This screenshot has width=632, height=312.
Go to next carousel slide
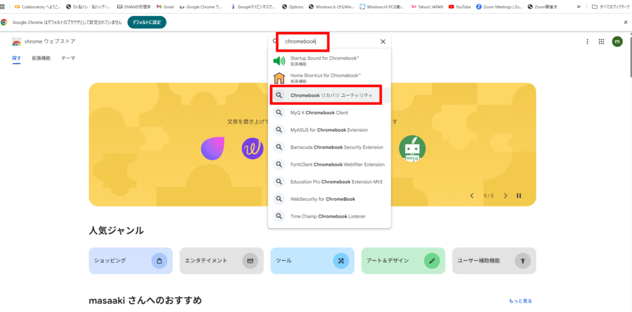pyautogui.click(x=505, y=195)
